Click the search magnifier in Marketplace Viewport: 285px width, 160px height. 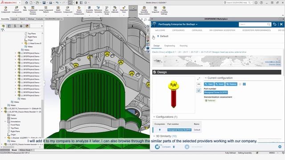click(x=269, y=24)
